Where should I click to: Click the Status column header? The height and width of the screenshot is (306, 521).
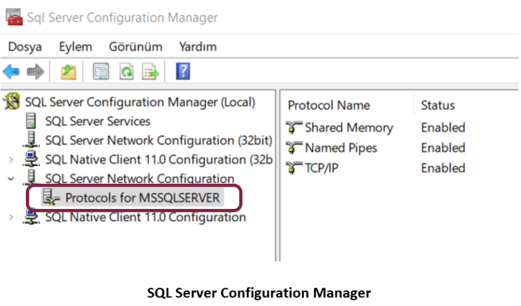click(x=438, y=105)
